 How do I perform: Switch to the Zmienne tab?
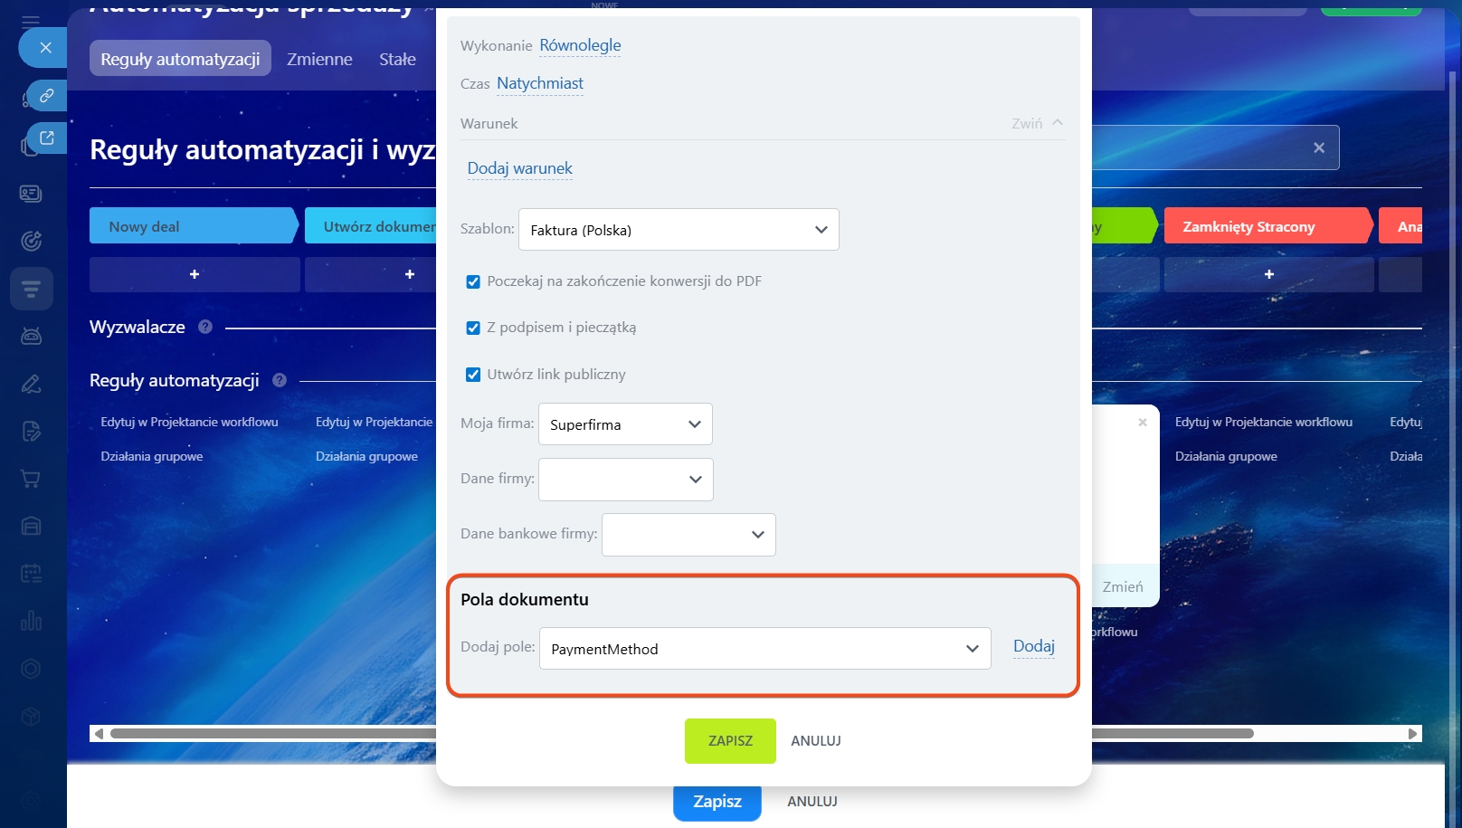click(x=319, y=59)
